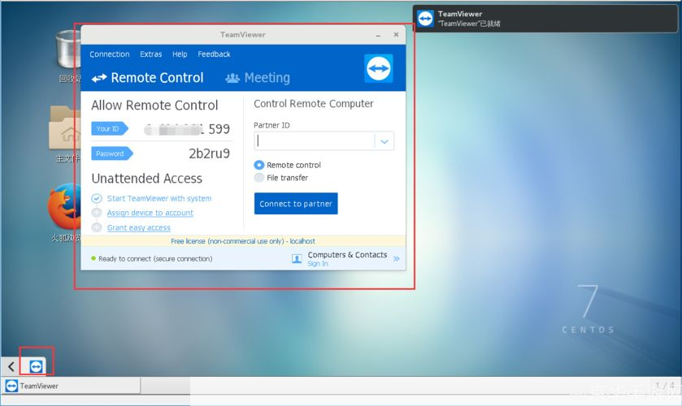Switch to the Meeting tab

coord(258,78)
